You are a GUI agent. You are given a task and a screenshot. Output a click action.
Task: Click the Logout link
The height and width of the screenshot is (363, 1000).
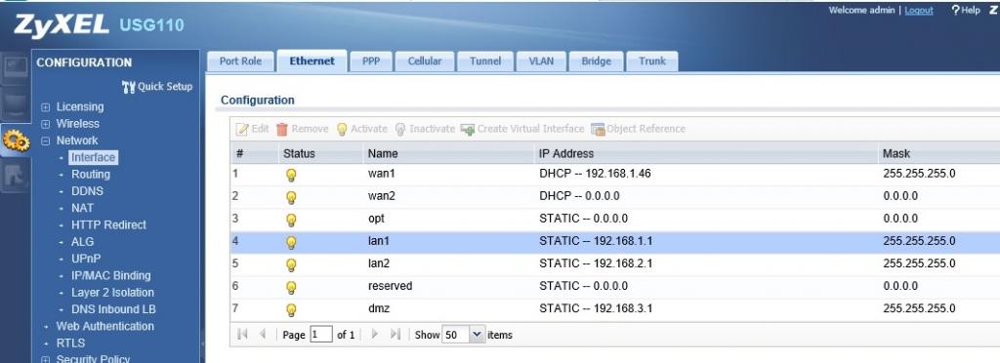[x=918, y=10]
